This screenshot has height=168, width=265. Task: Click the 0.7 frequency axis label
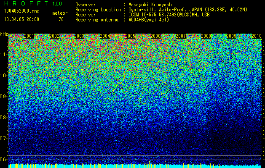(x=4, y=139)
